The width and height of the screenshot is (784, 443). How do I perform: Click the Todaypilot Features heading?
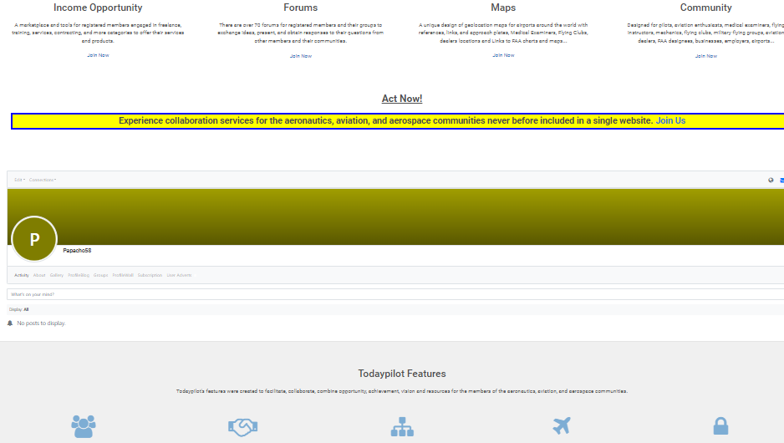(x=402, y=374)
